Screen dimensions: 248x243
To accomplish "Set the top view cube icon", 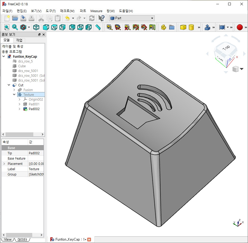I will [54, 27].
